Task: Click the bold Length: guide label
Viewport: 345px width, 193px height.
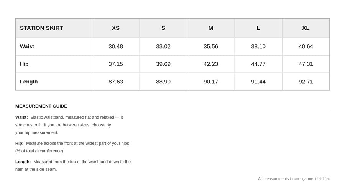Action: 23,162
